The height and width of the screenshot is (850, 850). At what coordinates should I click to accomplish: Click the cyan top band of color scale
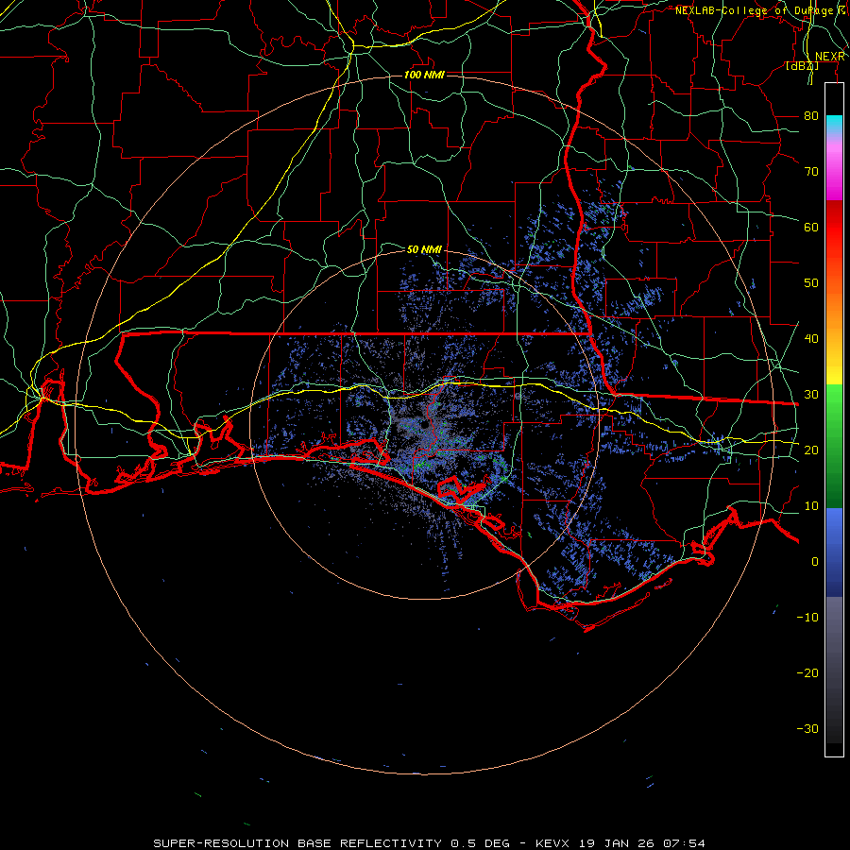[834, 124]
